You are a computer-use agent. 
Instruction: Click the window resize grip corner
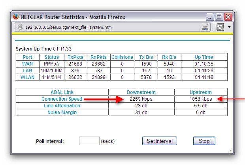(x=230, y=150)
